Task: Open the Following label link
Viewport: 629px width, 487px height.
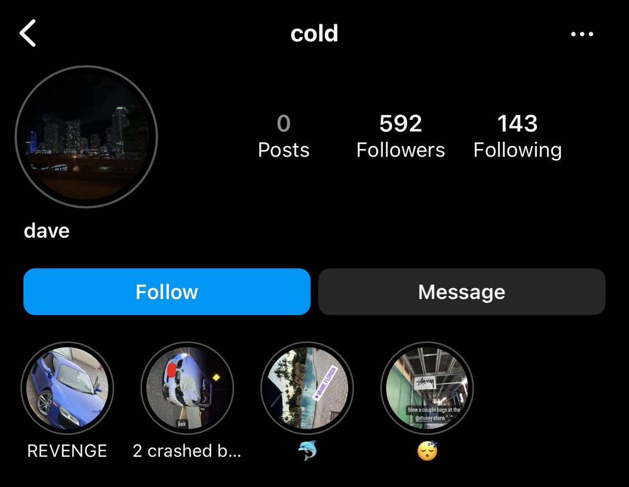Action: [x=517, y=150]
